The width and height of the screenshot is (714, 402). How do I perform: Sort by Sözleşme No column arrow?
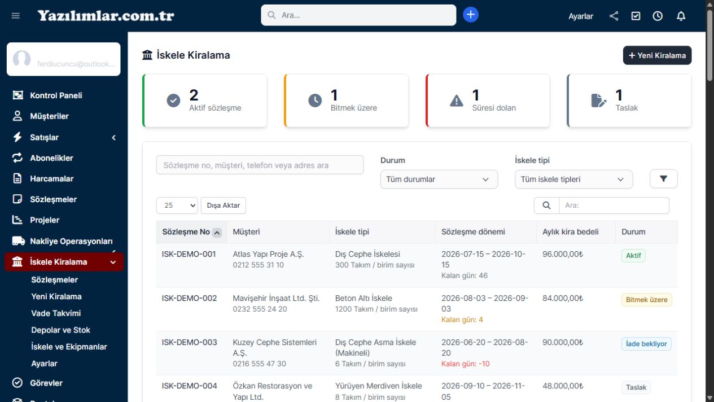[x=217, y=232]
